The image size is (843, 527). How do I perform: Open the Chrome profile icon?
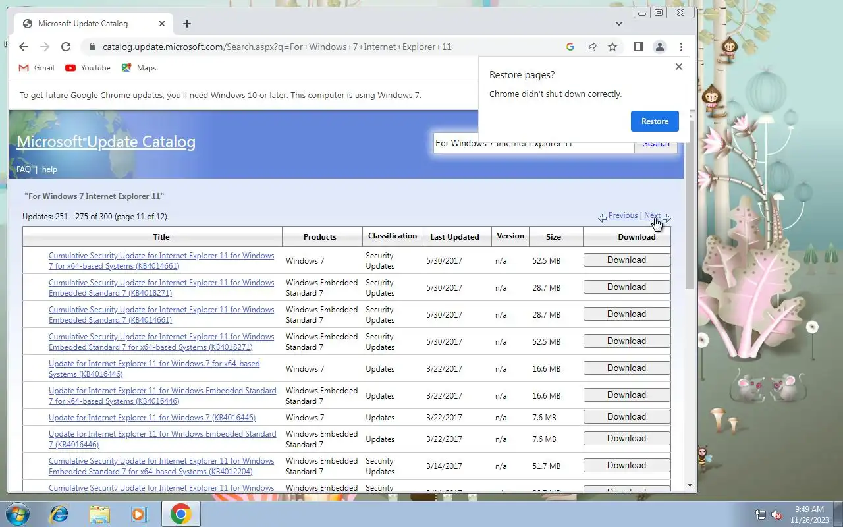(659, 47)
